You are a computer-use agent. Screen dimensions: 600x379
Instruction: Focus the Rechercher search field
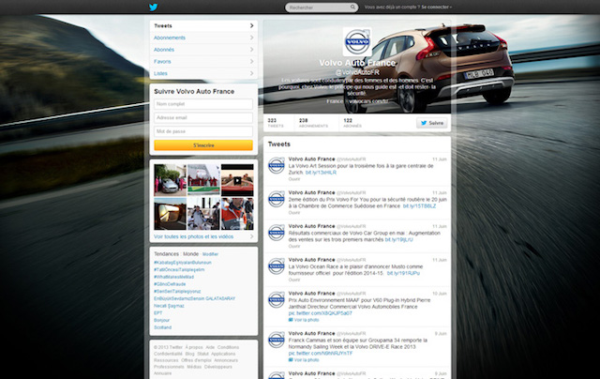[321, 8]
